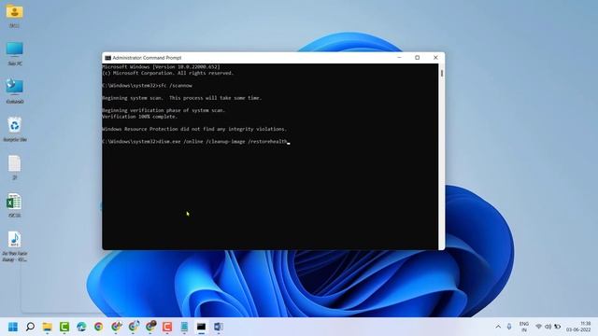The width and height of the screenshot is (598, 336).
Task: Open volume speaker tray icon
Action: click(548, 327)
